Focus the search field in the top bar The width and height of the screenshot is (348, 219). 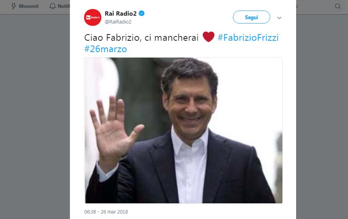(321, 6)
